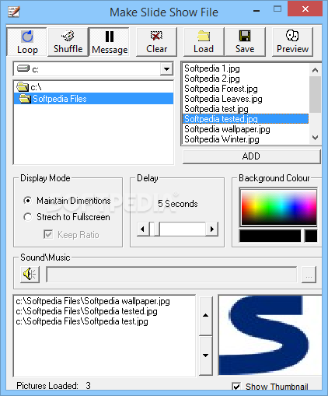Minimize the Make Slide Show File window
This screenshot has height=396, width=328.
pyautogui.click(x=256, y=10)
